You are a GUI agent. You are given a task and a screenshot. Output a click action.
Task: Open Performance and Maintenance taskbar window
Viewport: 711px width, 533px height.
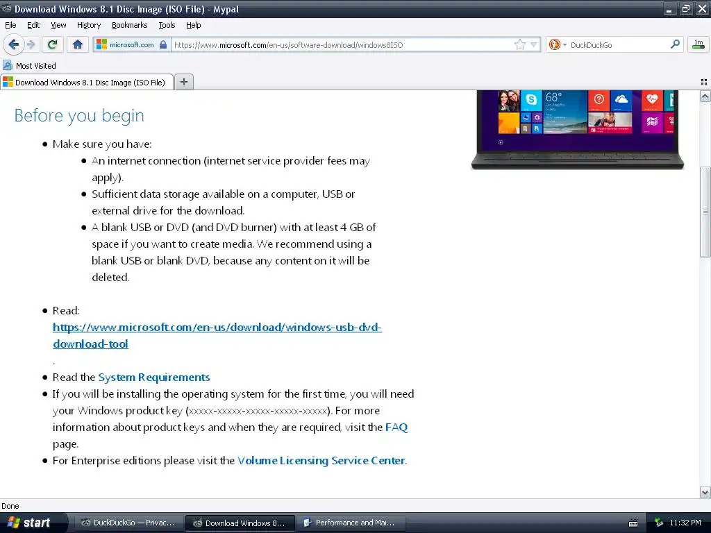pos(351,523)
